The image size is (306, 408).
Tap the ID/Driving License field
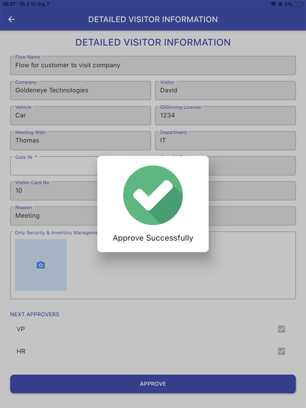pos(225,115)
